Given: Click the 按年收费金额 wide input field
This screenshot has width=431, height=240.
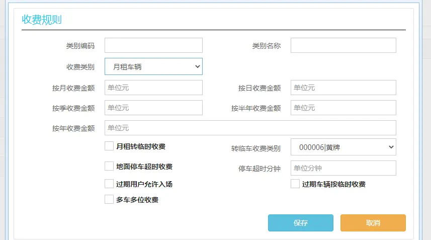Looking at the screenshot, I should coord(250,128).
